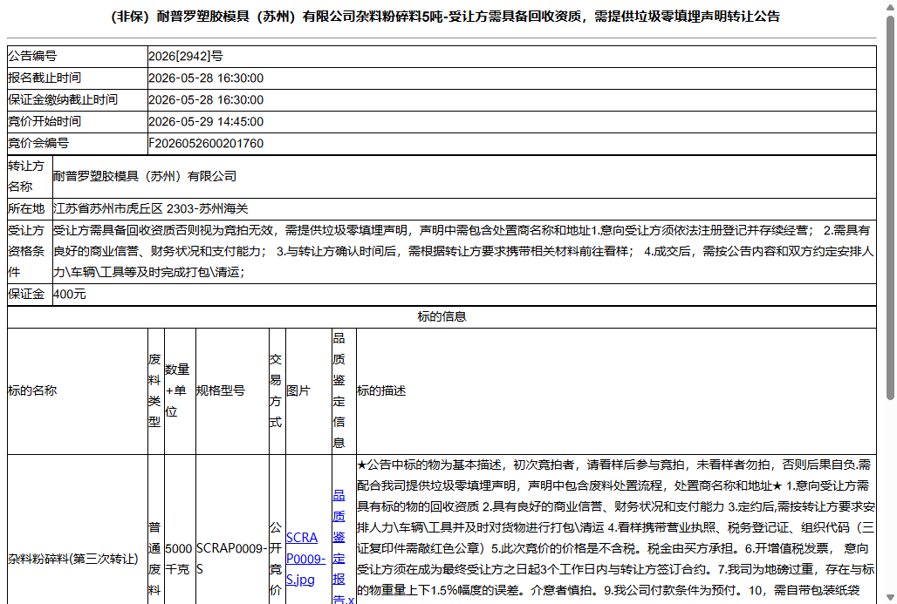897x604 pixels.
Task: Open the 品质鉴定报告 link
Action: click(x=343, y=546)
